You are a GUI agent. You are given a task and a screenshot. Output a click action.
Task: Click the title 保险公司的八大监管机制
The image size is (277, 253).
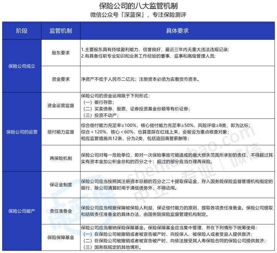[x=138, y=6]
